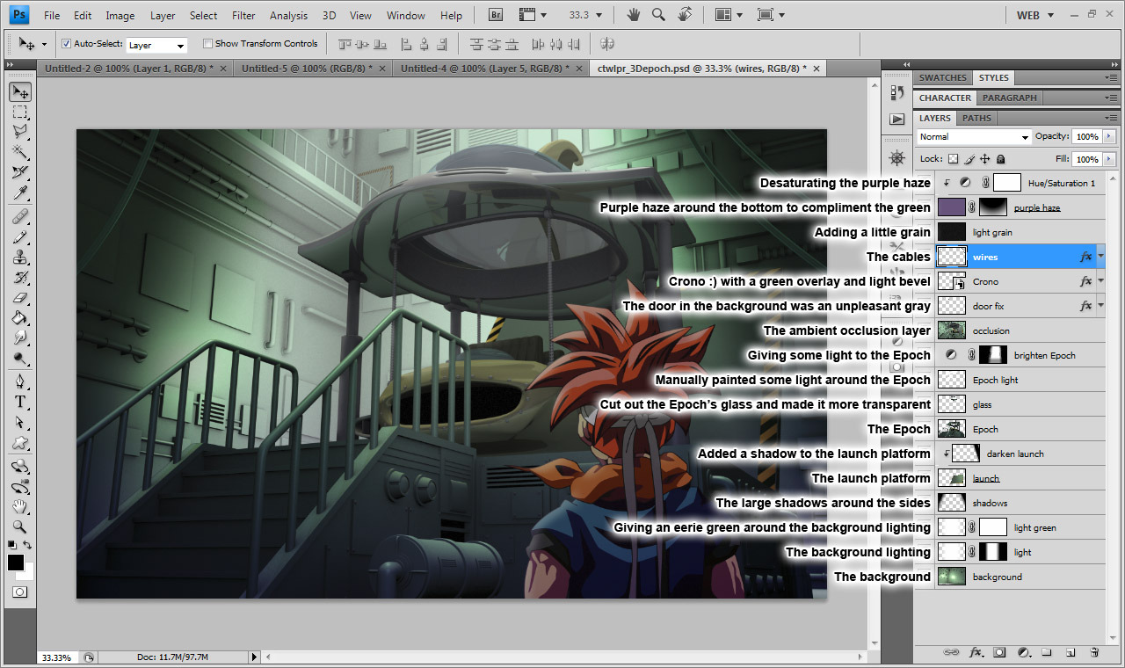Enable Show Transform Controls checkbox
The height and width of the screenshot is (668, 1125).
207,43
